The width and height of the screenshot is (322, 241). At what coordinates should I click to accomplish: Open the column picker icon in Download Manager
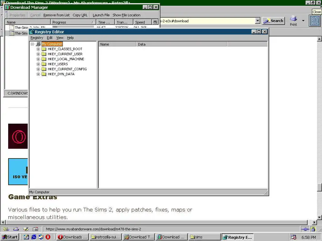click(155, 22)
